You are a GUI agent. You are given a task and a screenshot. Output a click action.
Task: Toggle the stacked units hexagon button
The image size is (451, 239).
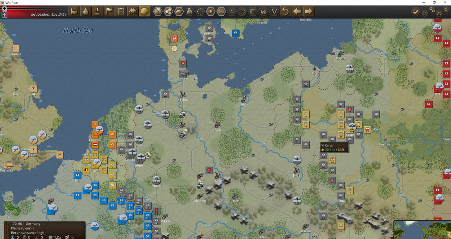click(x=189, y=12)
